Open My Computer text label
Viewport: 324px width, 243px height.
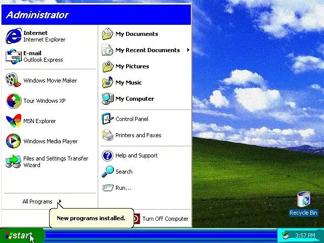point(135,99)
